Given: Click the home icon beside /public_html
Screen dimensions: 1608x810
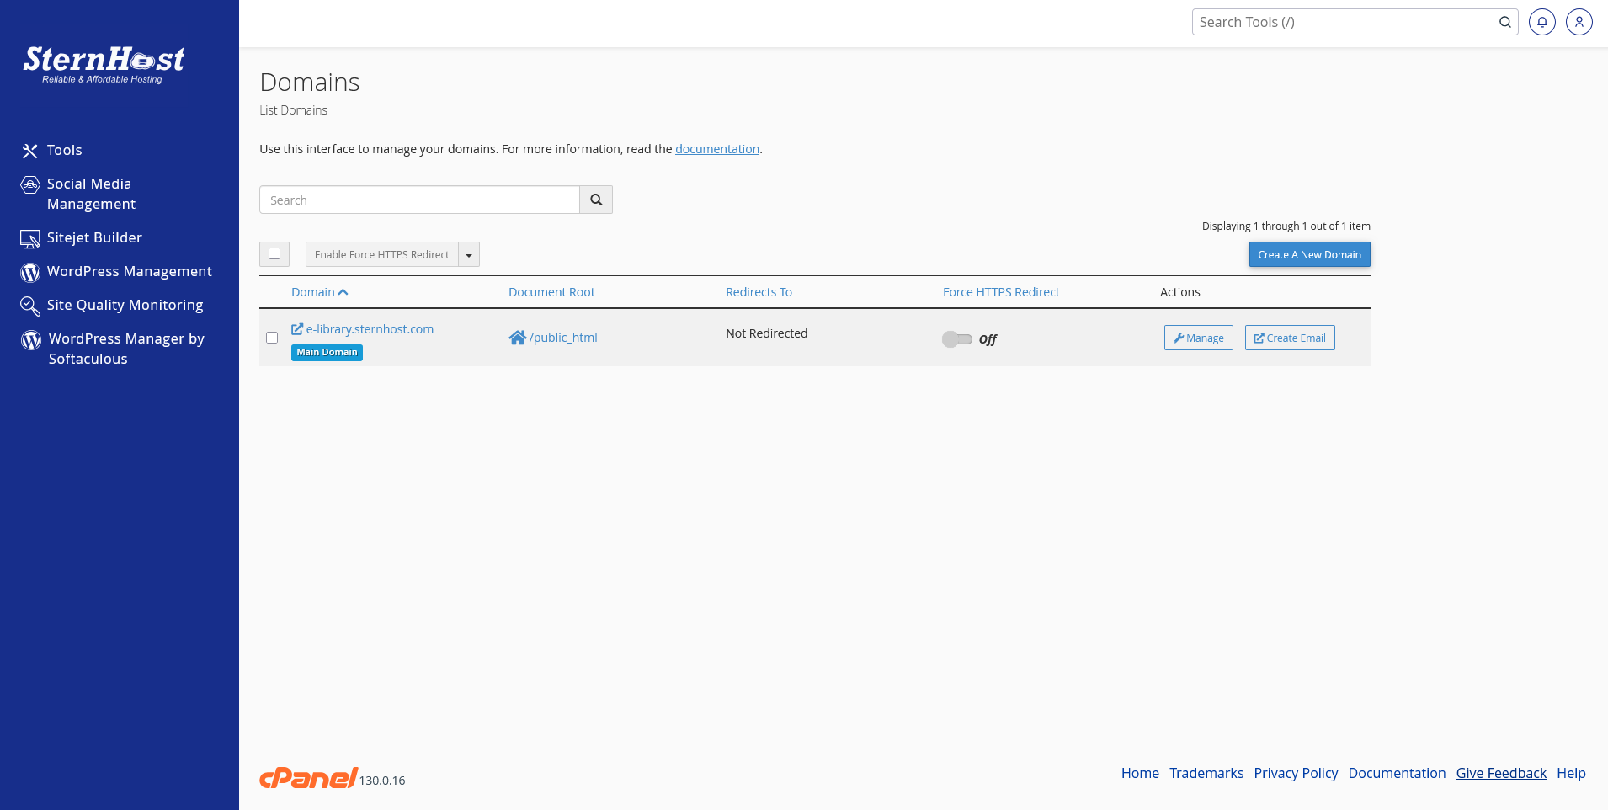Looking at the screenshot, I should pyautogui.click(x=517, y=338).
